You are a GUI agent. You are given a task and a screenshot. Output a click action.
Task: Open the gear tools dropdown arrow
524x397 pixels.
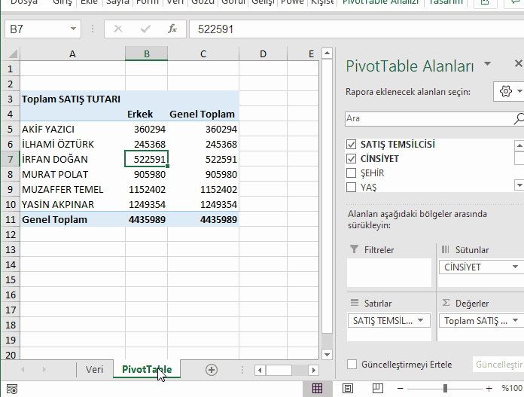[519, 91]
